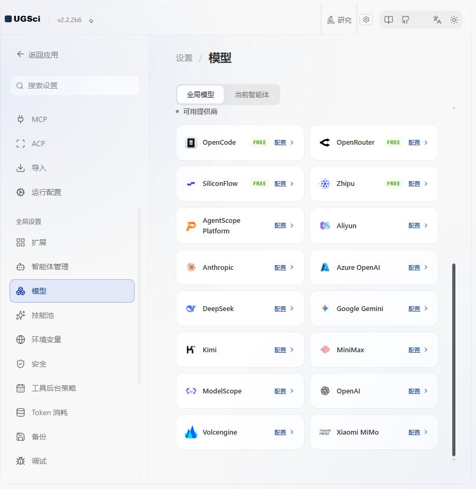Click 配置 on Kimi card
476x489 pixels.
tap(280, 350)
